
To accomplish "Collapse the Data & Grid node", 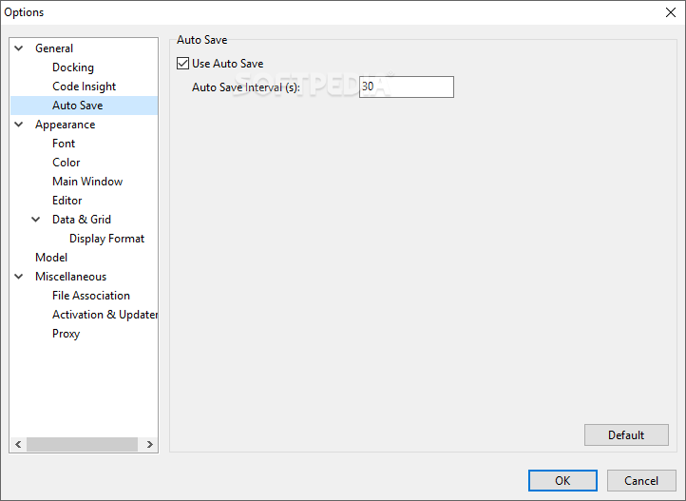I will [36, 220].
